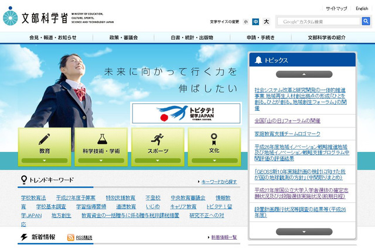Click the 不登校 keyword
Image resolution: width=375 pixels, height=249 pixels.
click(153, 198)
